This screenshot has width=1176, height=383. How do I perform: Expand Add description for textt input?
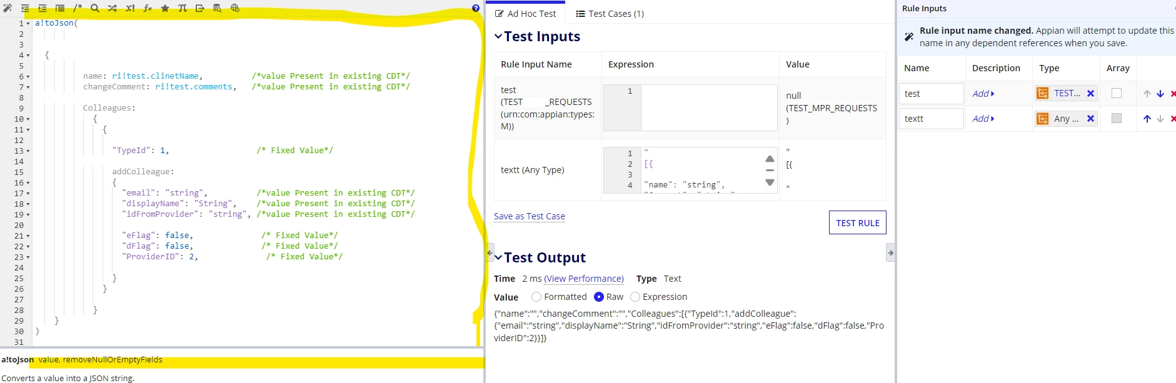tap(983, 119)
